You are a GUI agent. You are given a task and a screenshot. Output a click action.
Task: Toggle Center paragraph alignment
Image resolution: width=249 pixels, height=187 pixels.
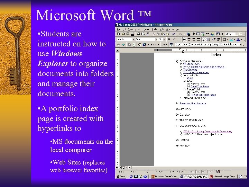pyautogui.click(x=189, y=39)
